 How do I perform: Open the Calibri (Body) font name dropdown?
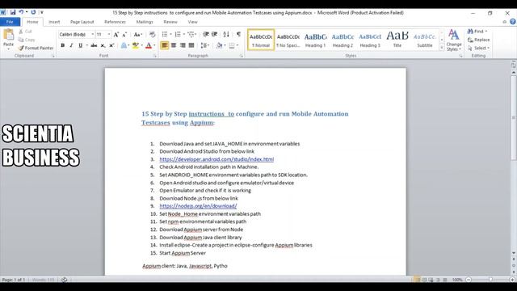pos(93,34)
